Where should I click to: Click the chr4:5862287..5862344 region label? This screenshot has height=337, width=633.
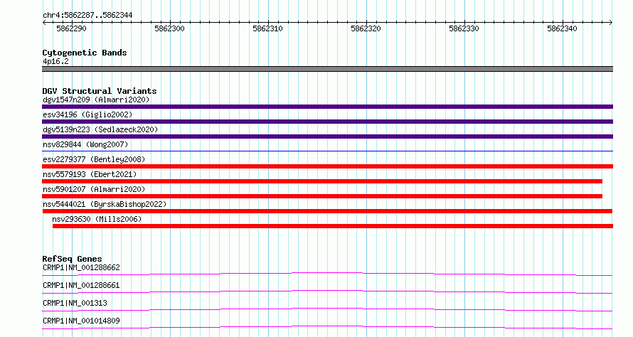87,15
